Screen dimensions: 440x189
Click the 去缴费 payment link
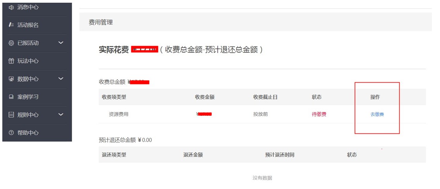point(377,115)
